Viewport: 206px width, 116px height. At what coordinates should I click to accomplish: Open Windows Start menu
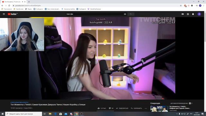2,114
